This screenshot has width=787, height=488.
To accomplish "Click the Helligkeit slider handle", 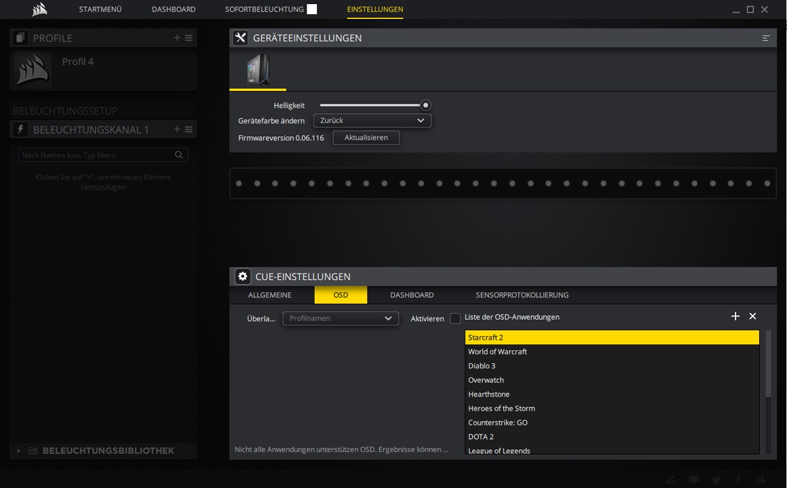I will click(425, 105).
